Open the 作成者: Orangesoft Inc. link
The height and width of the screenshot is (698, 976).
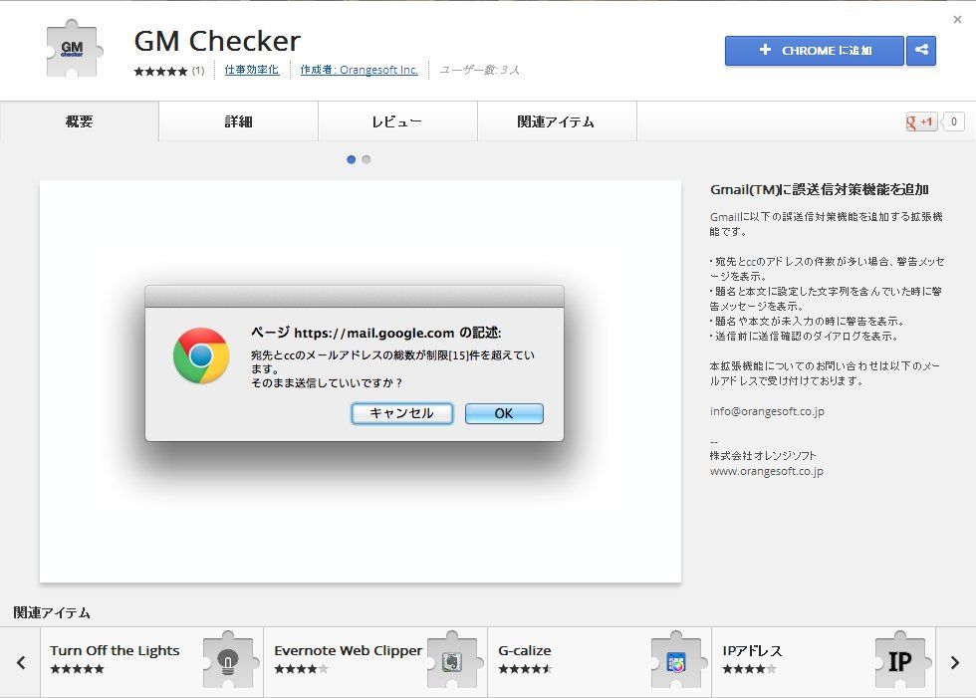pos(360,70)
